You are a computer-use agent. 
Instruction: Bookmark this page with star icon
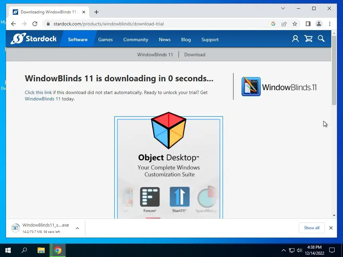click(295, 24)
